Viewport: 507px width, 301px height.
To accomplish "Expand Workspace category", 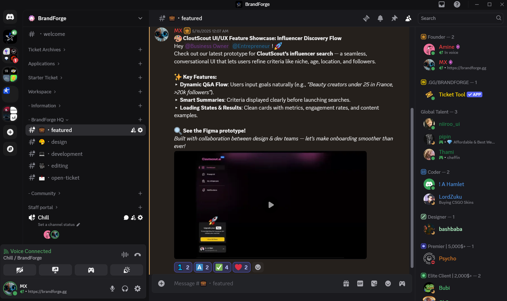I will point(42,92).
